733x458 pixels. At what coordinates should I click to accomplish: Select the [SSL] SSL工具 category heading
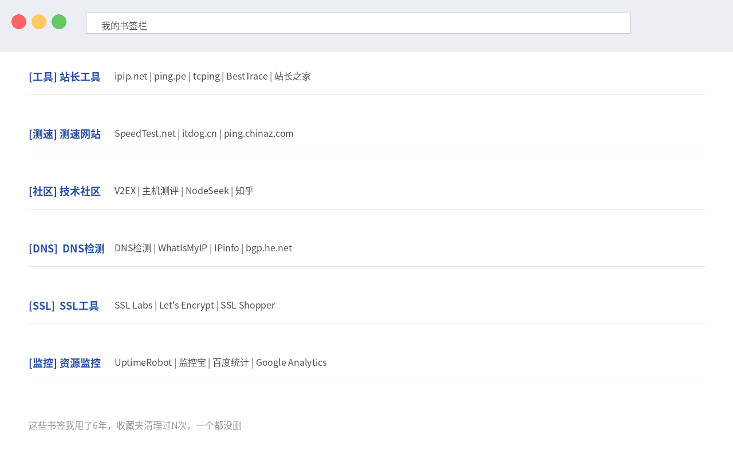tap(64, 306)
